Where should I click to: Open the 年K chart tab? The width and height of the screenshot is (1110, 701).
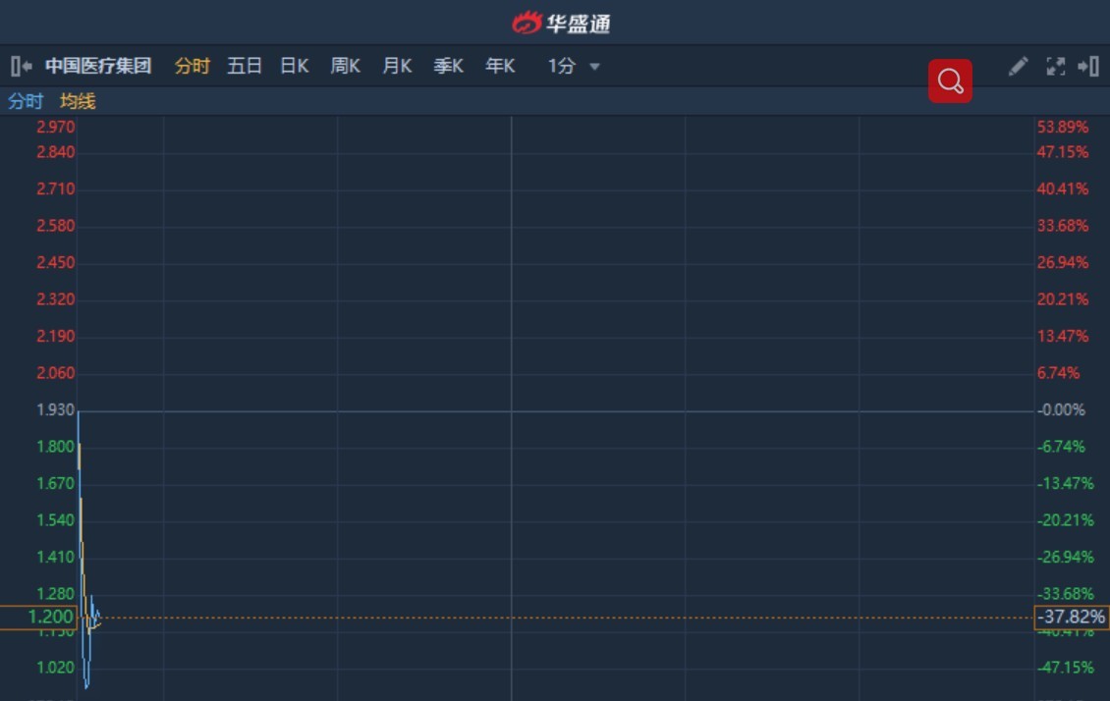coord(500,67)
